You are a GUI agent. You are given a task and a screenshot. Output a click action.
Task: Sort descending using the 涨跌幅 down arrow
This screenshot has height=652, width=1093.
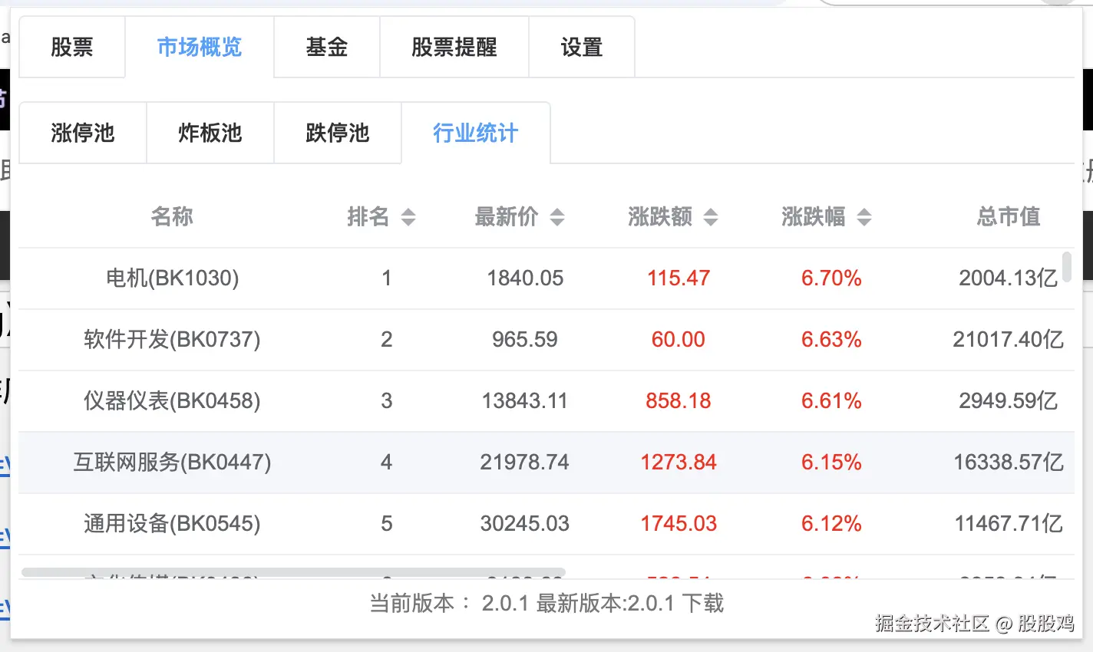[x=866, y=222]
